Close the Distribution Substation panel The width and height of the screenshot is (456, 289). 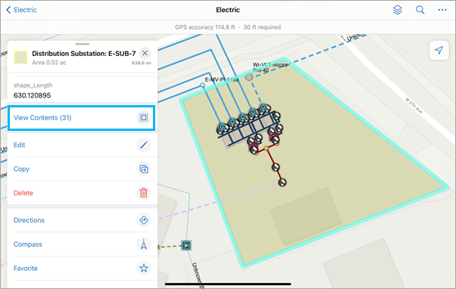[145, 53]
